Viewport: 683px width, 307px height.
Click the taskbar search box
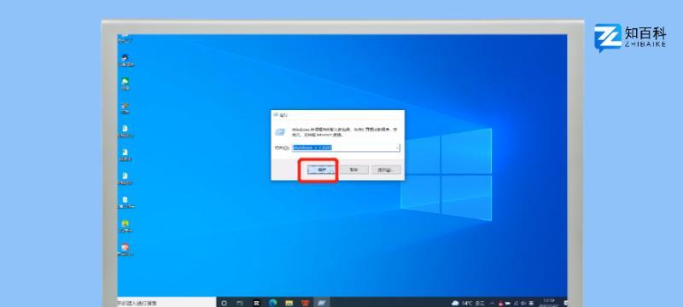coord(166,303)
